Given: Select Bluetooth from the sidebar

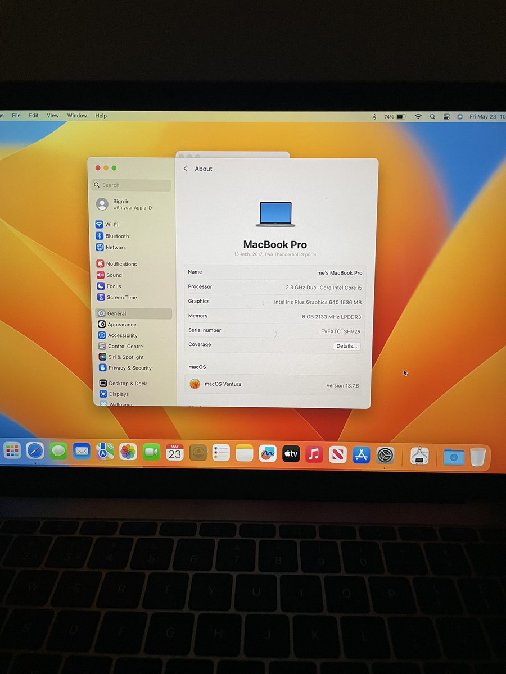Looking at the screenshot, I should [x=118, y=236].
